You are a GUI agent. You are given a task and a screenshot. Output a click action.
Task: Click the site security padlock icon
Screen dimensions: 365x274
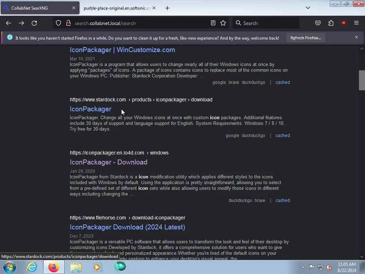point(68,23)
